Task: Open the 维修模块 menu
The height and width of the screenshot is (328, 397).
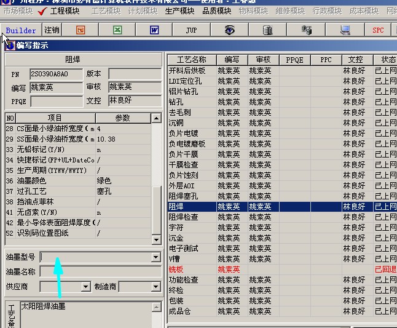Action: 291,11
